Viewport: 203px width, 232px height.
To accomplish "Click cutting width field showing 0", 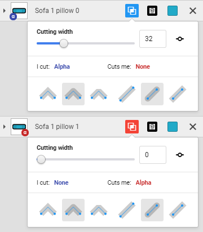I will 153,155.
